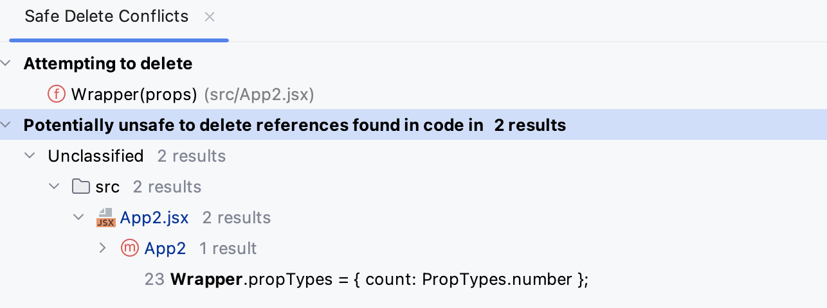Image resolution: width=827 pixels, height=308 pixels.
Task: Collapse the Unclassified group
Action: [30, 156]
